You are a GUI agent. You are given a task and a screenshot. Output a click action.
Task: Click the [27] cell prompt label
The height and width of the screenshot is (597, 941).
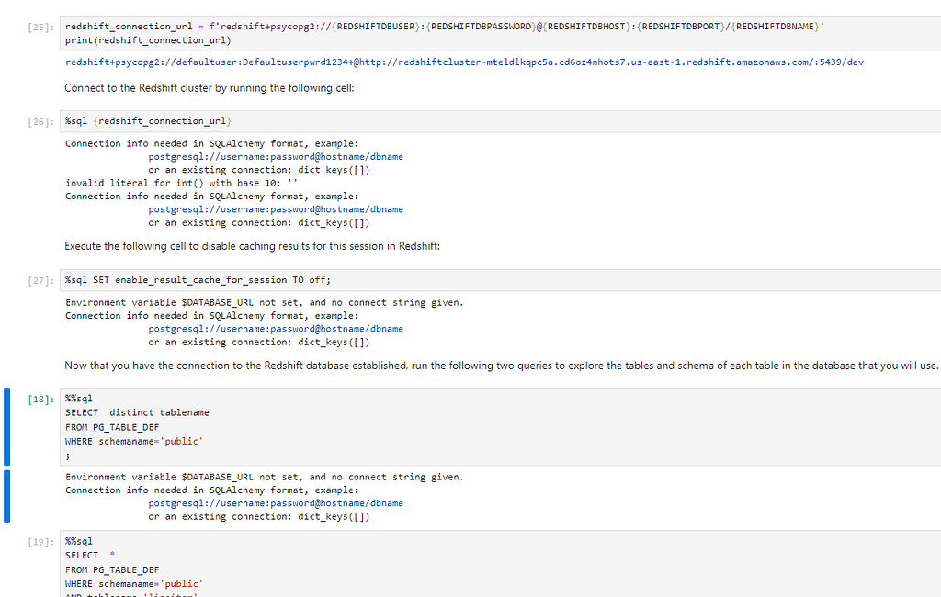click(x=40, y=281)
